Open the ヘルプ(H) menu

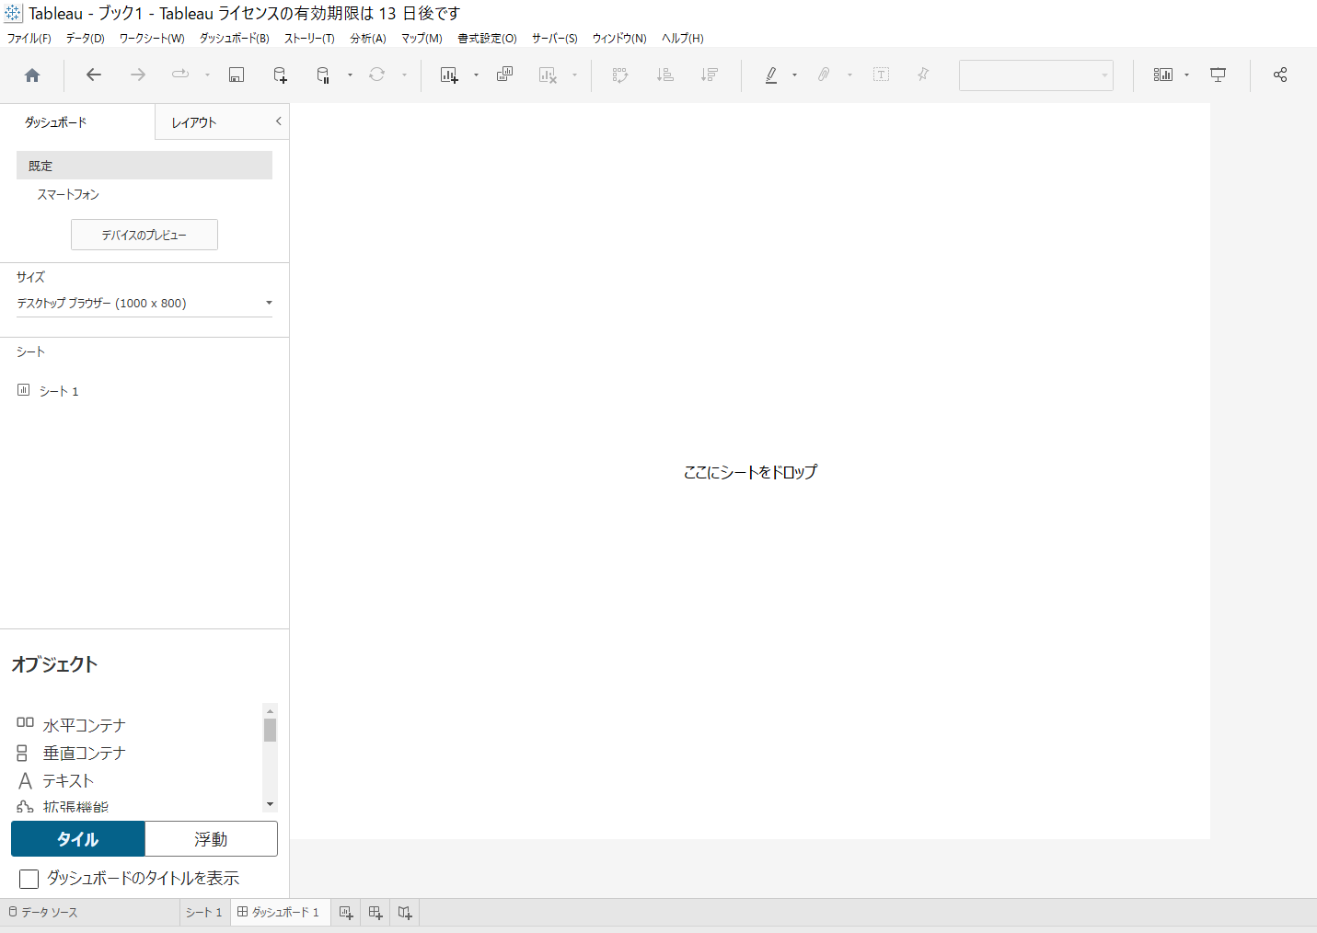[x=683, y=39]
